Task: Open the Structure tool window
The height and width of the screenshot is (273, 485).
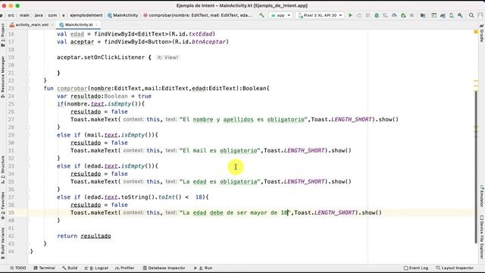Action: [3, 170]
